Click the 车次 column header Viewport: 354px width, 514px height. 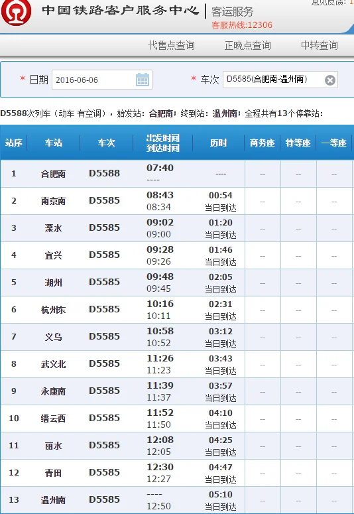point(106,143)
